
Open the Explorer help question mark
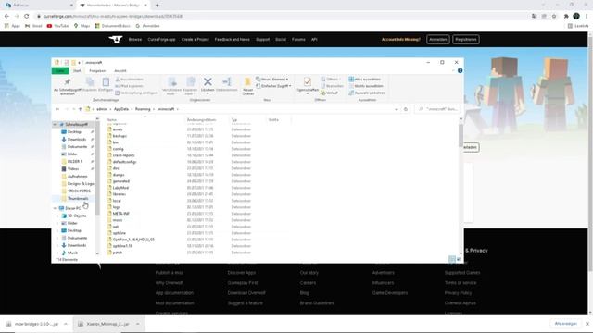point(460,70)
